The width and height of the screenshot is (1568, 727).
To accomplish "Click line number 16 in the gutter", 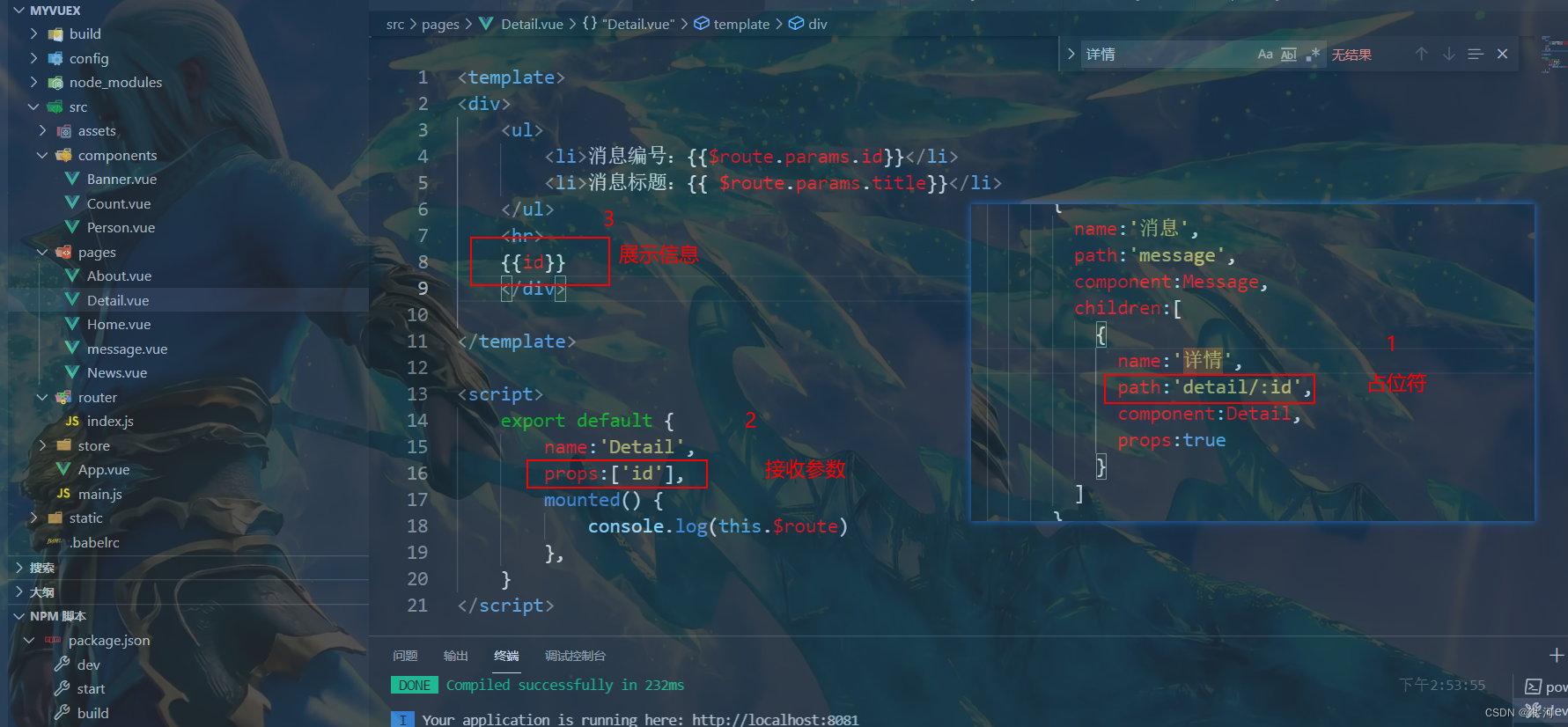I will [417, 474].
